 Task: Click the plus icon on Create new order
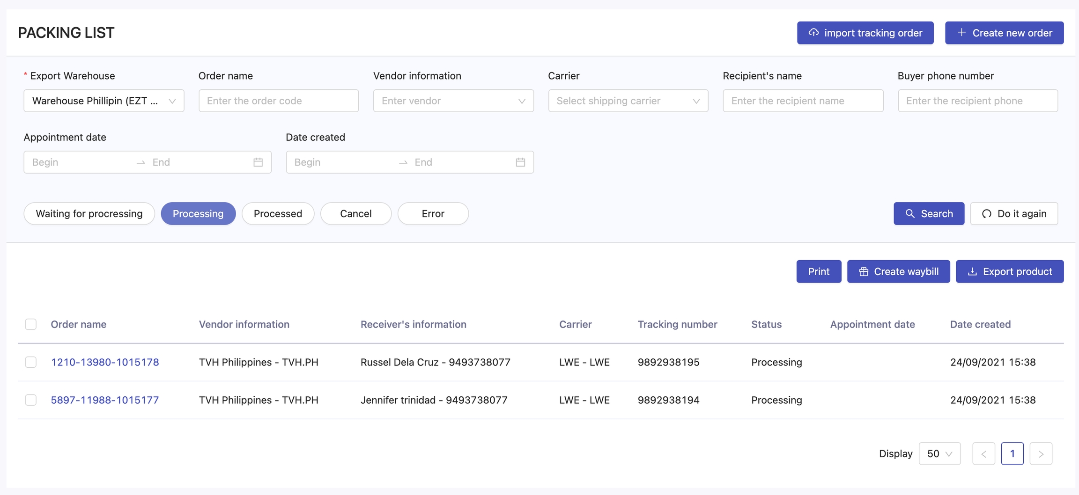[961, 33]
